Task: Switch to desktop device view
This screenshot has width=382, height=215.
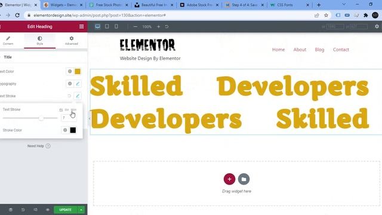Action: click(97, 26)
